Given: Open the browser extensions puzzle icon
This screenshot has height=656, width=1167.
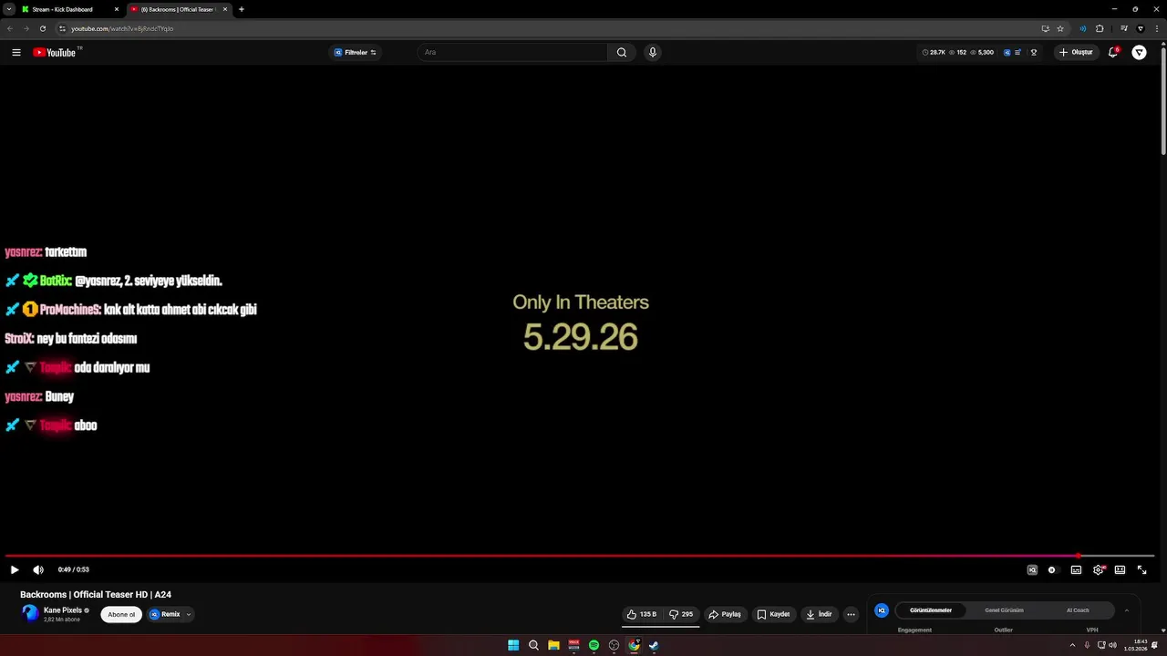Looking at the screenshot, I should coord(1100,28).
